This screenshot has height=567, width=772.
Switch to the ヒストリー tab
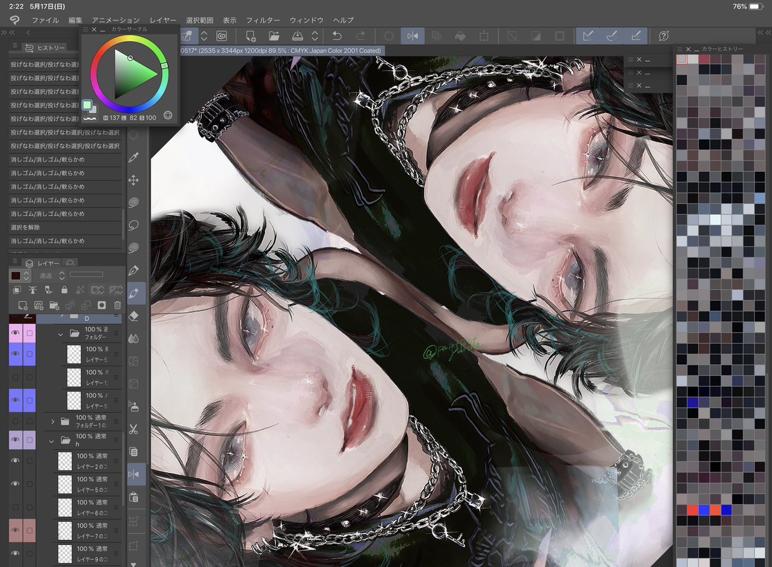click(45, 48)
